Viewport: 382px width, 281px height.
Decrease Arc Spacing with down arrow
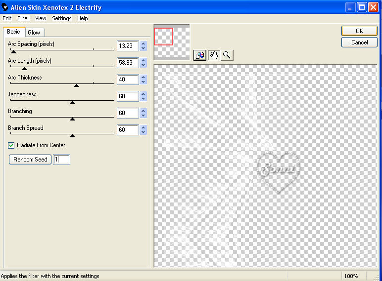(143, 48)
